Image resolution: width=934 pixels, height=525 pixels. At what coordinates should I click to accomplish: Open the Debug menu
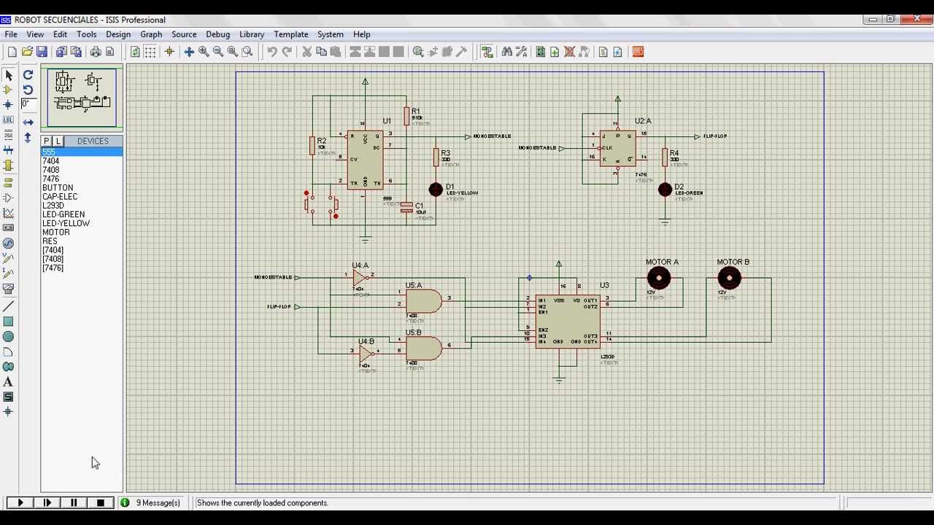[217, 34]
